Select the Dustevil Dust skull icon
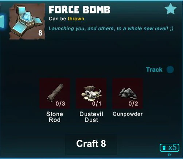The height and width of the screenshot is (159, 183). (x=91, y=93)
